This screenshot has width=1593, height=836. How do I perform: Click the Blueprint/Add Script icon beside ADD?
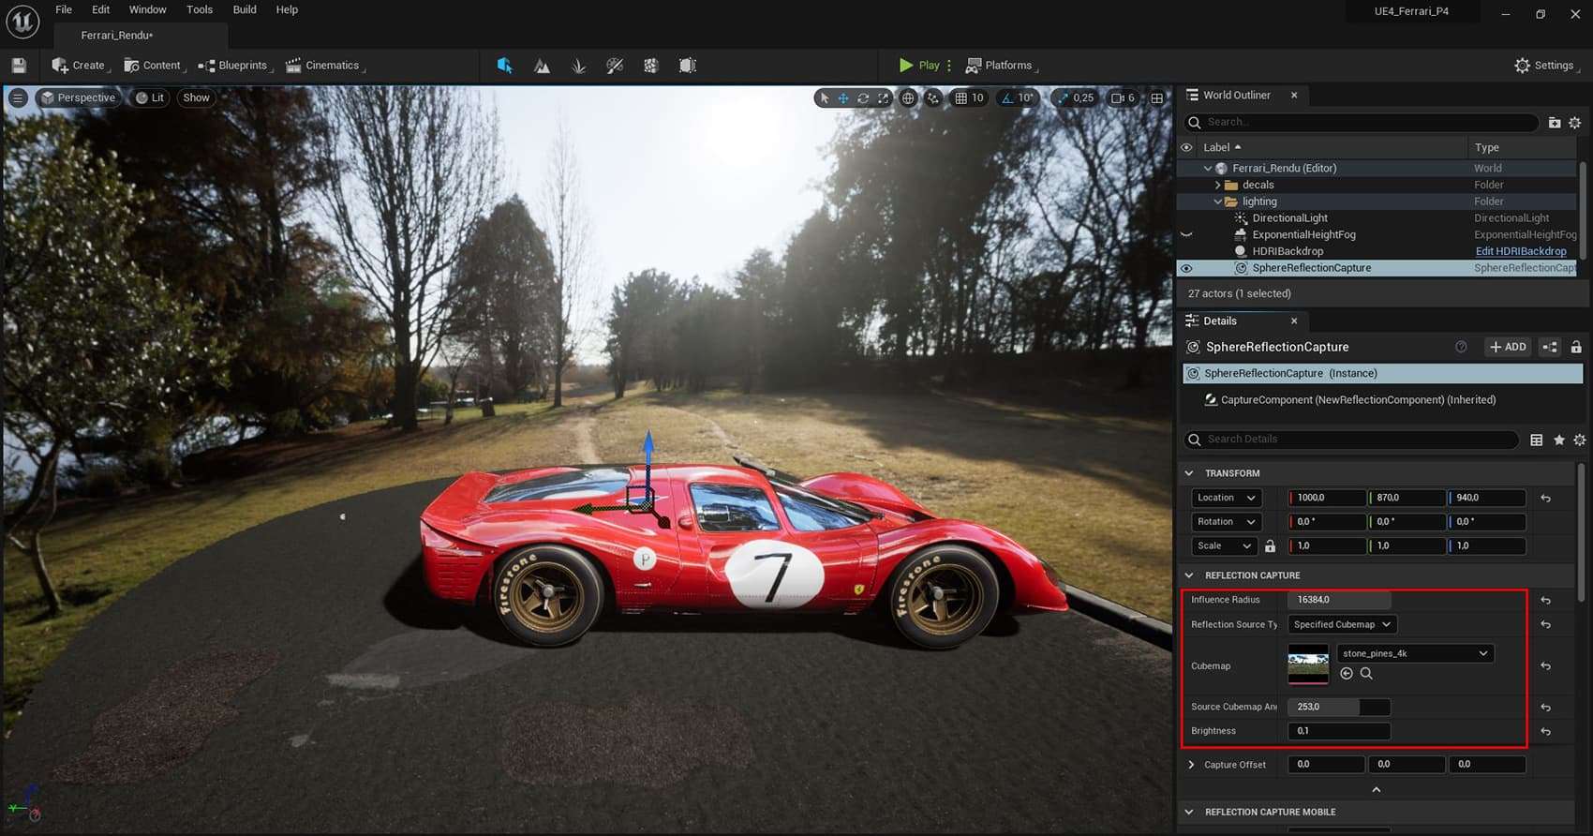pos(1550,347)
